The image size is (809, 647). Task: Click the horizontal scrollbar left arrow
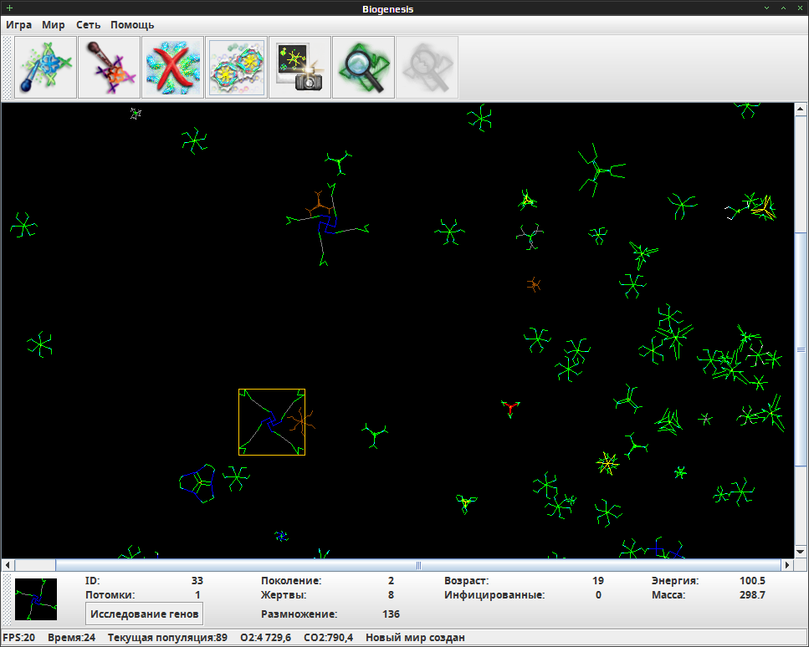tap(8, 565)
